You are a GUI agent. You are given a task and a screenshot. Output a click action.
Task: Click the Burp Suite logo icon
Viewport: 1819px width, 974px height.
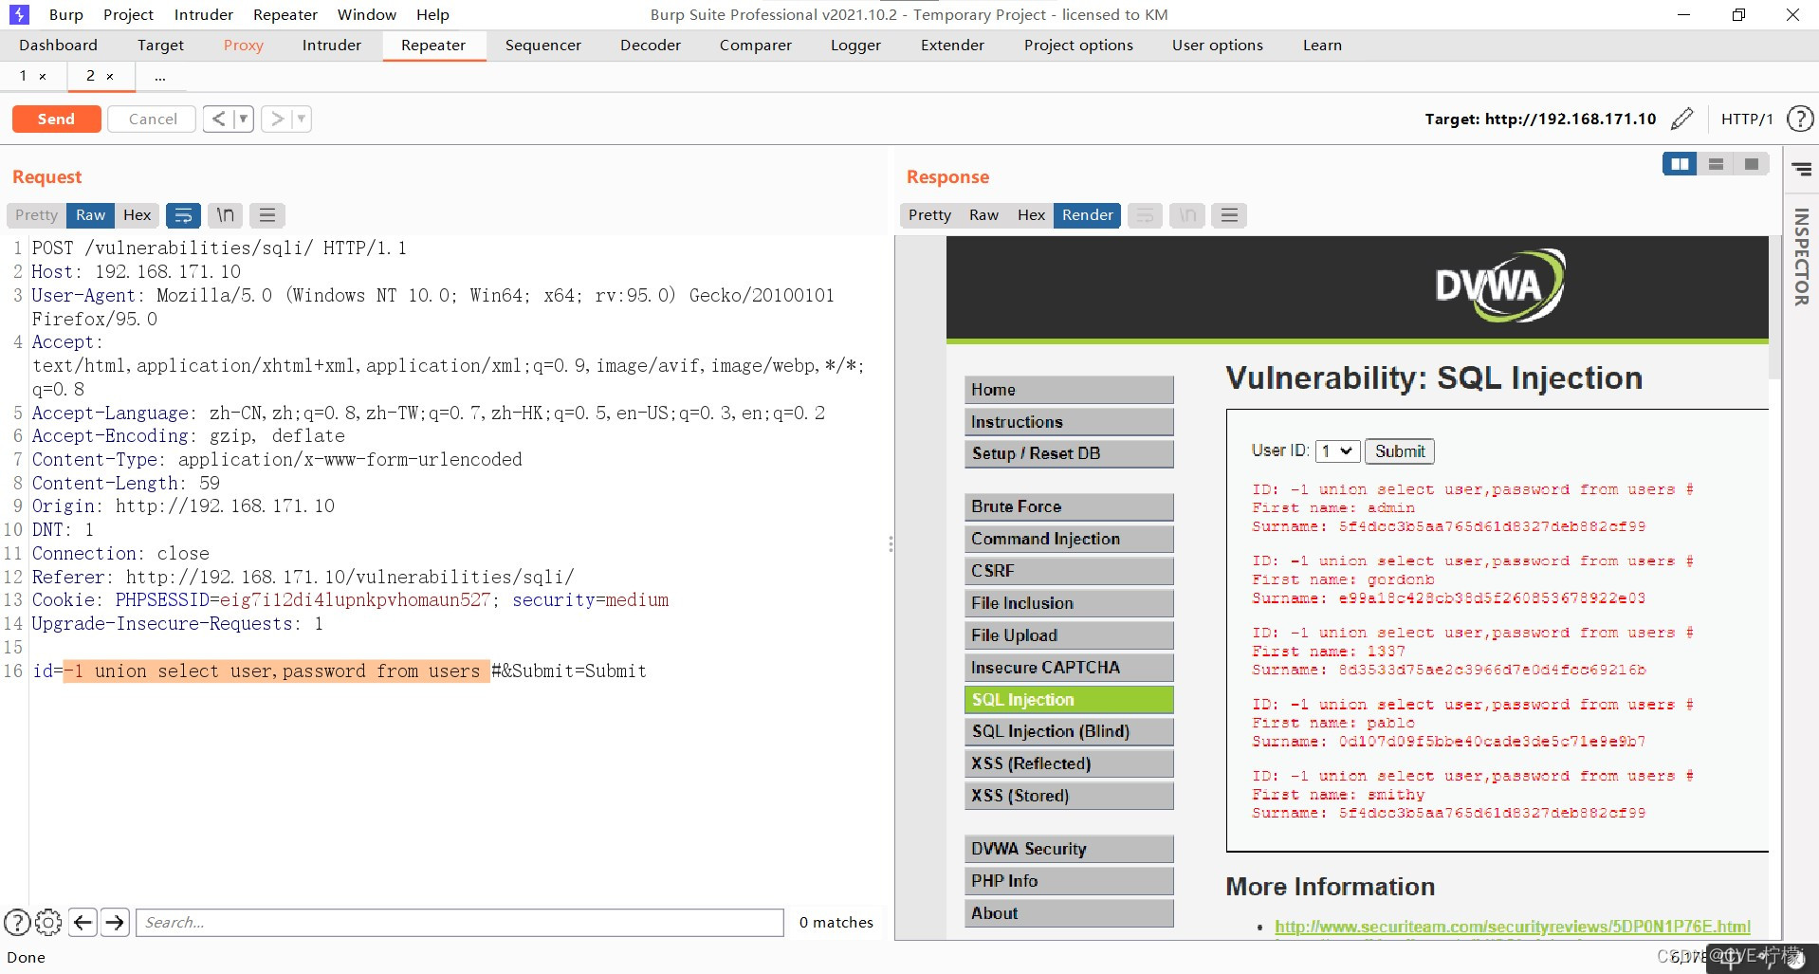19,14
